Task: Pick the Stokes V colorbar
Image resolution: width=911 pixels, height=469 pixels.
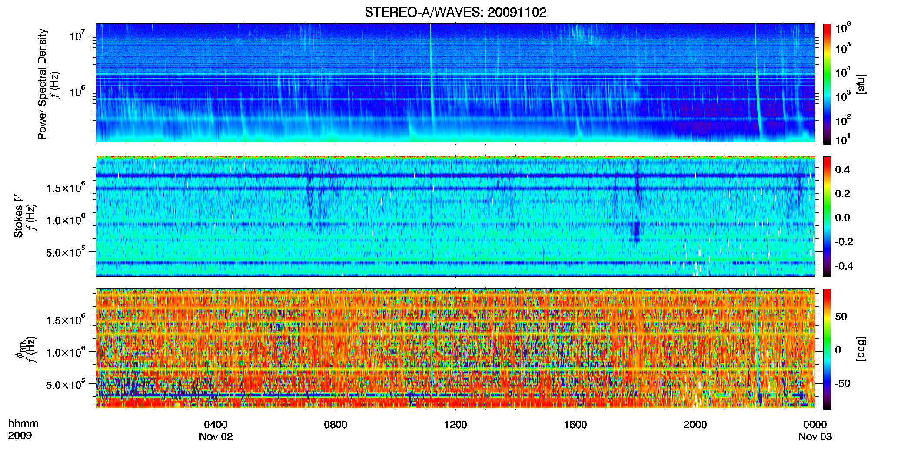Action: (827, 216)
